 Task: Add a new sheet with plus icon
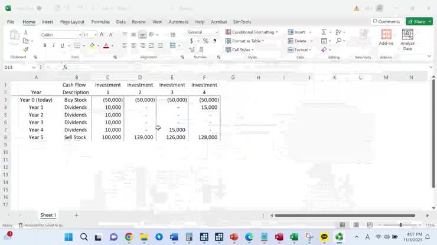(x=76, y=216)
